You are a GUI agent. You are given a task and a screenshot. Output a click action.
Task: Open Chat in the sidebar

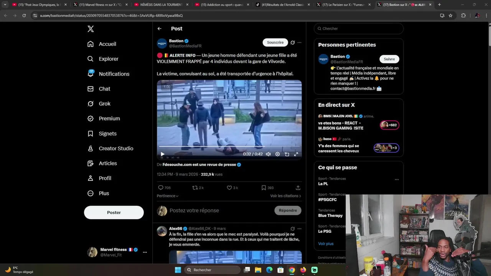pos(99,89)
